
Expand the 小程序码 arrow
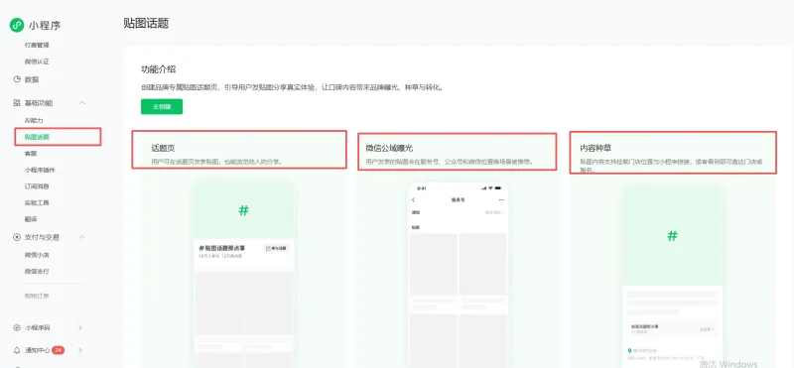[x=80, y=327]
